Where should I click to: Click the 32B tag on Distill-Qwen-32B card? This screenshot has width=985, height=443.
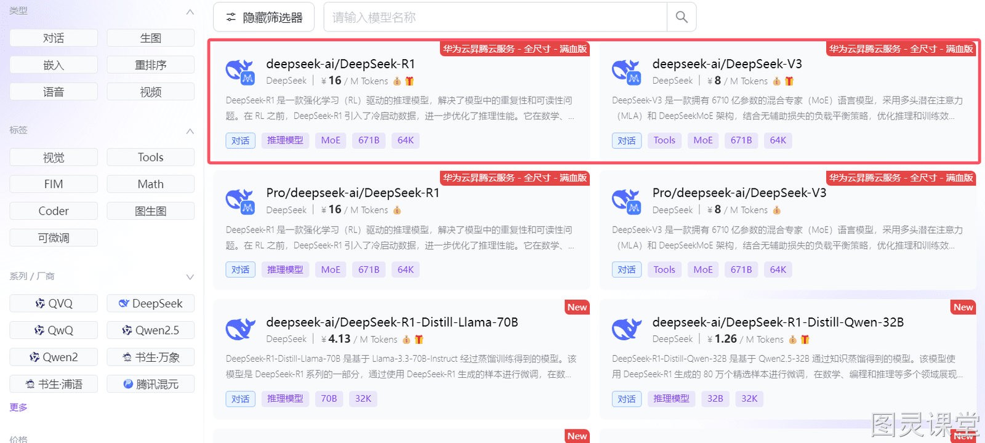[x=715, y=399]
